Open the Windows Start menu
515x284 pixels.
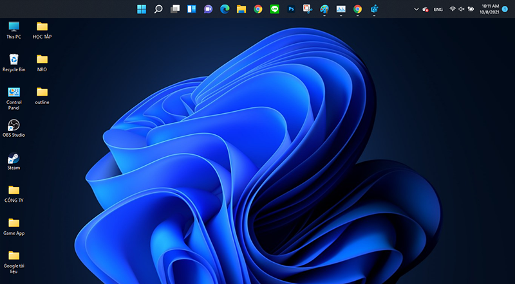point(142,9)
